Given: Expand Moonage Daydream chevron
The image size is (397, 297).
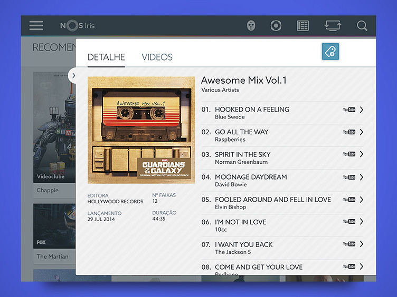Looking at the screenshot, I should tap(362, 177).
